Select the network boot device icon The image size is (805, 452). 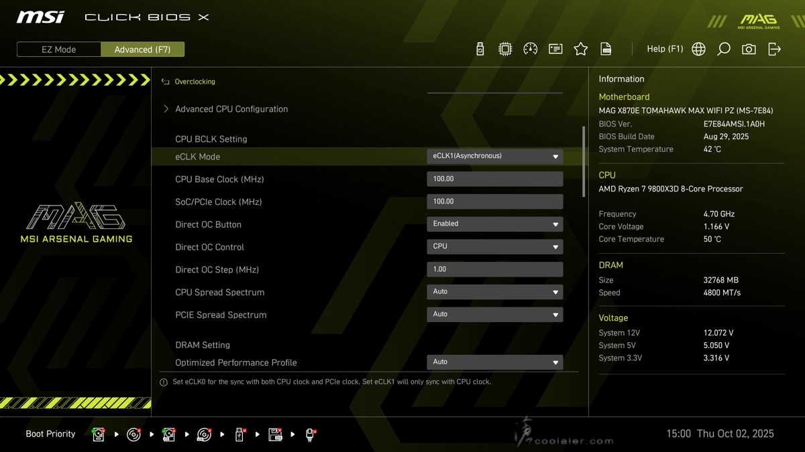(x=310, y=435)
